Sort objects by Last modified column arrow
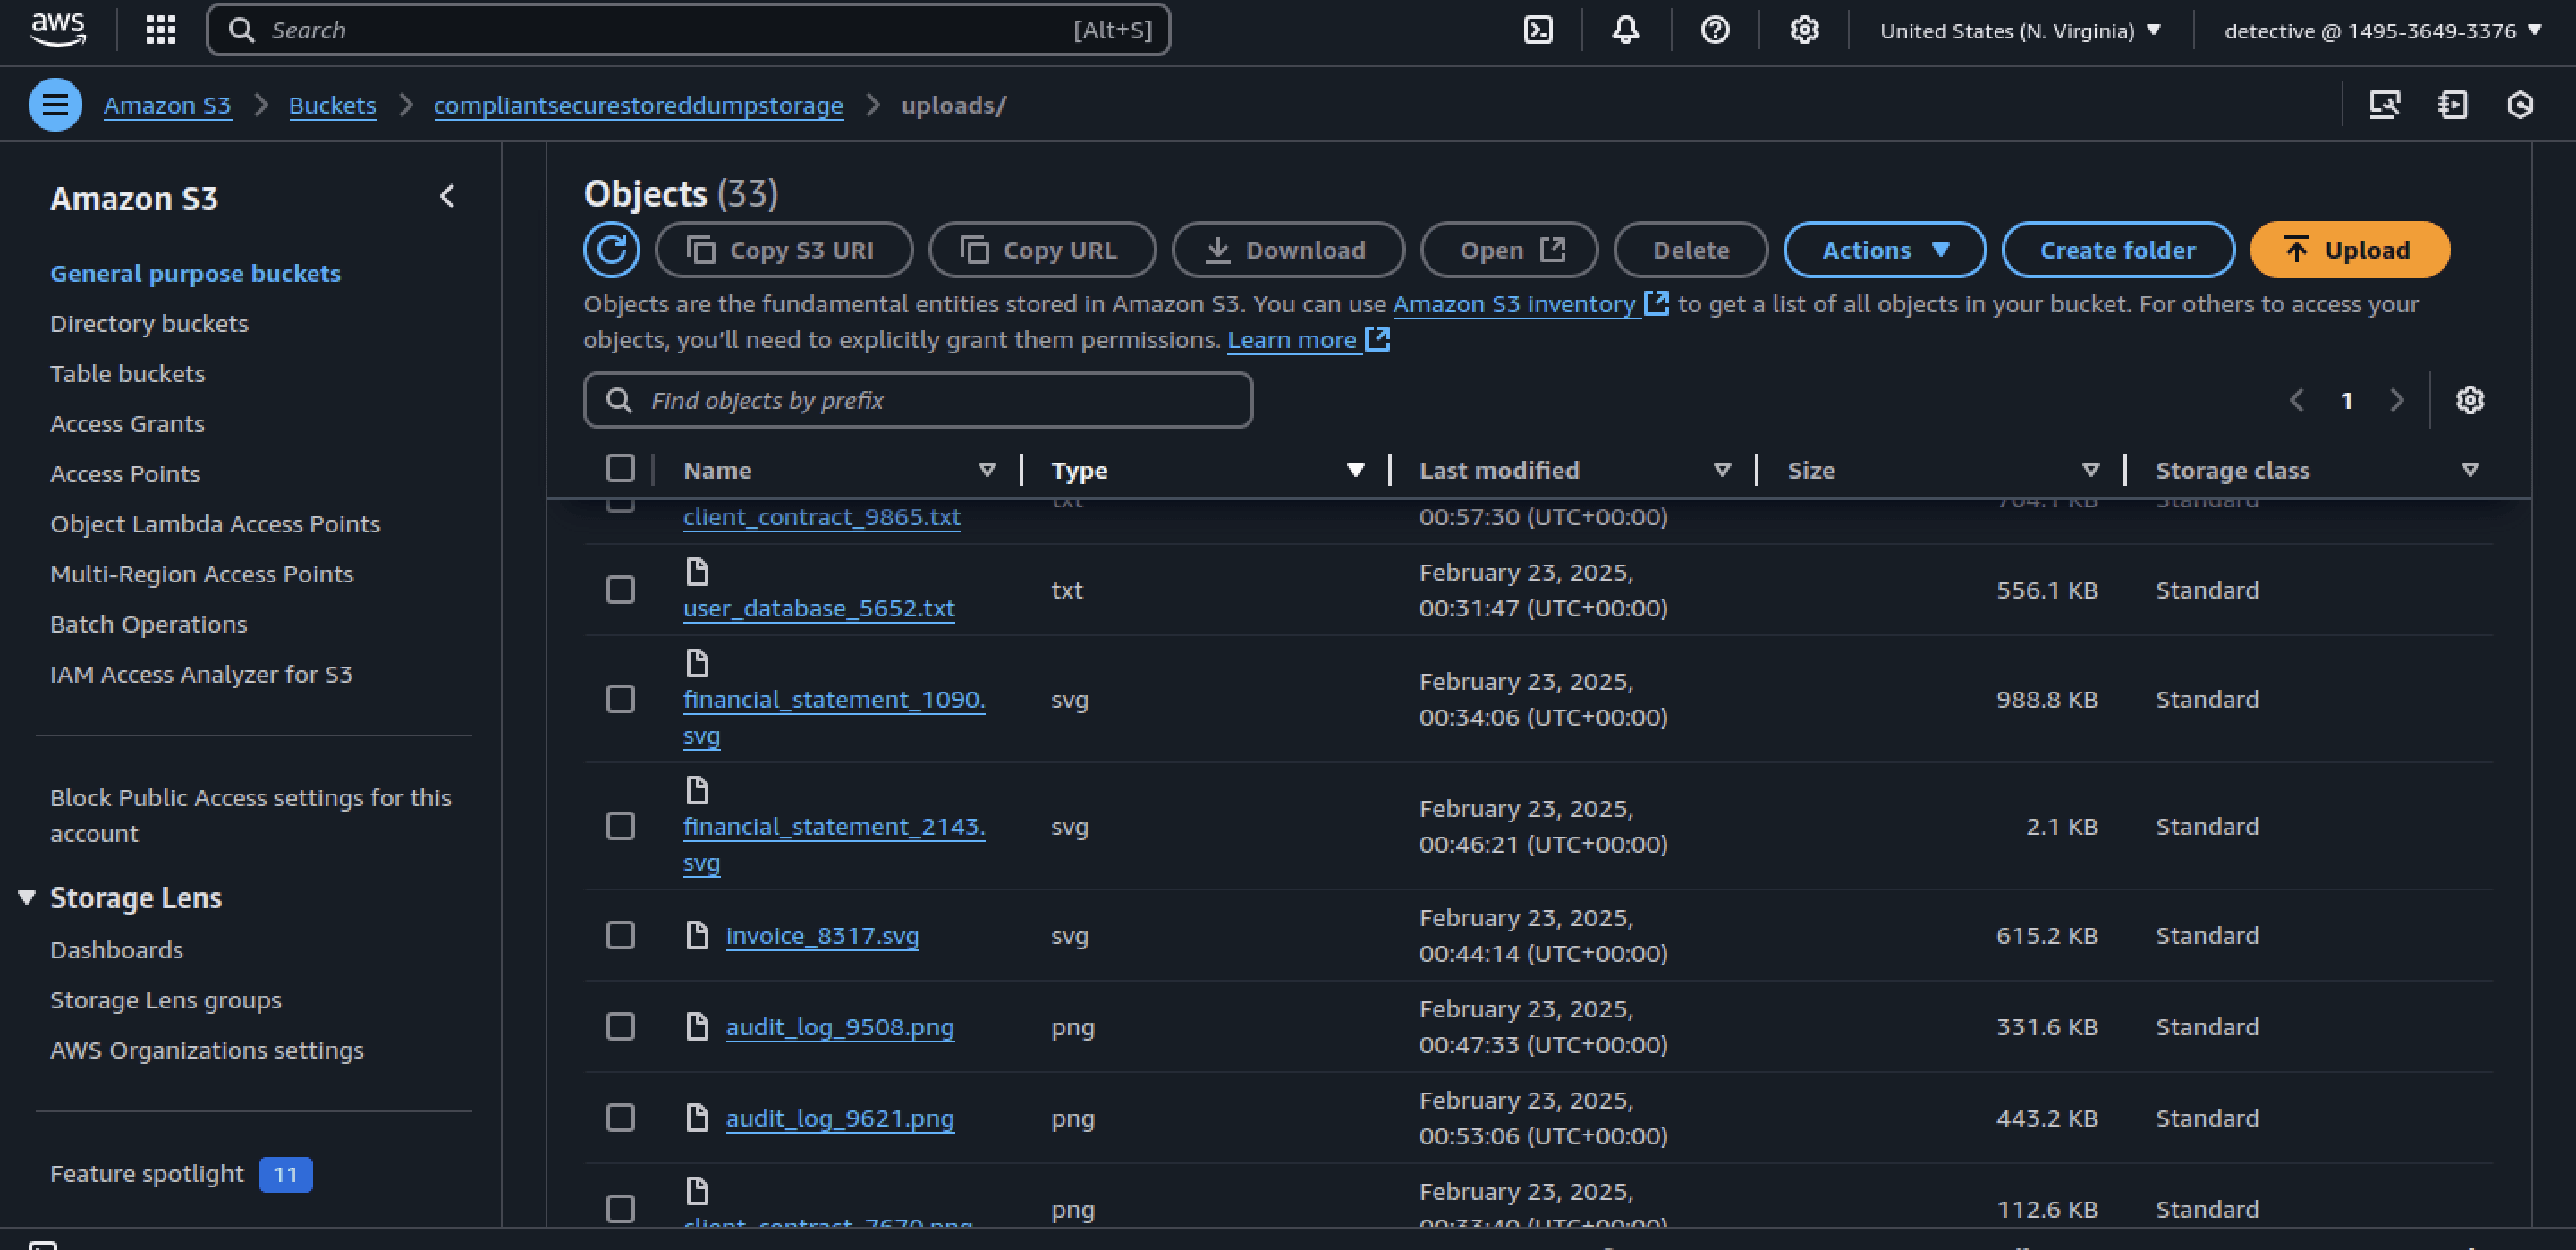2576x1250 pixels. pos(1722,470)
